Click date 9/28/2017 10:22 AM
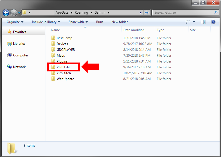The height and width of the screenshot is (157, 221). (138, 44)
